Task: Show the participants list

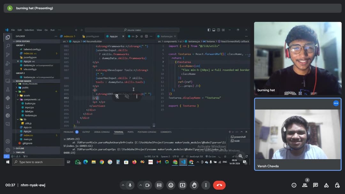Action: point(305,185)
